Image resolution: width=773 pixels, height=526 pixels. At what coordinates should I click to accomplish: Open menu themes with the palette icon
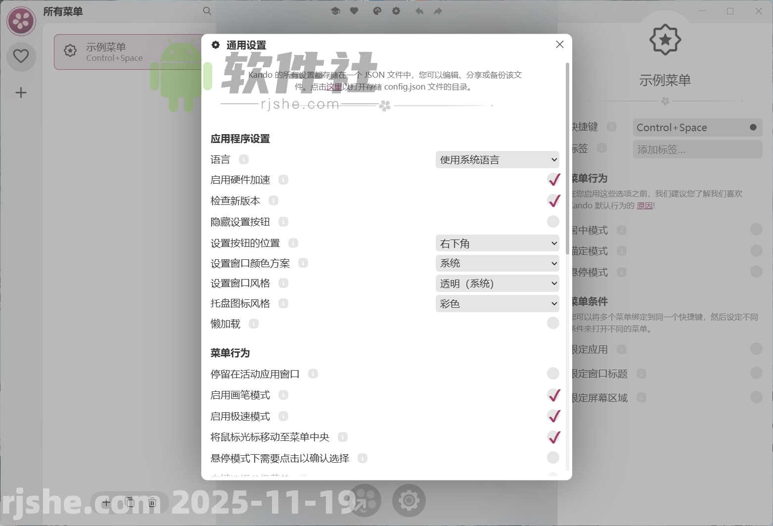click(x=377, y=11)
